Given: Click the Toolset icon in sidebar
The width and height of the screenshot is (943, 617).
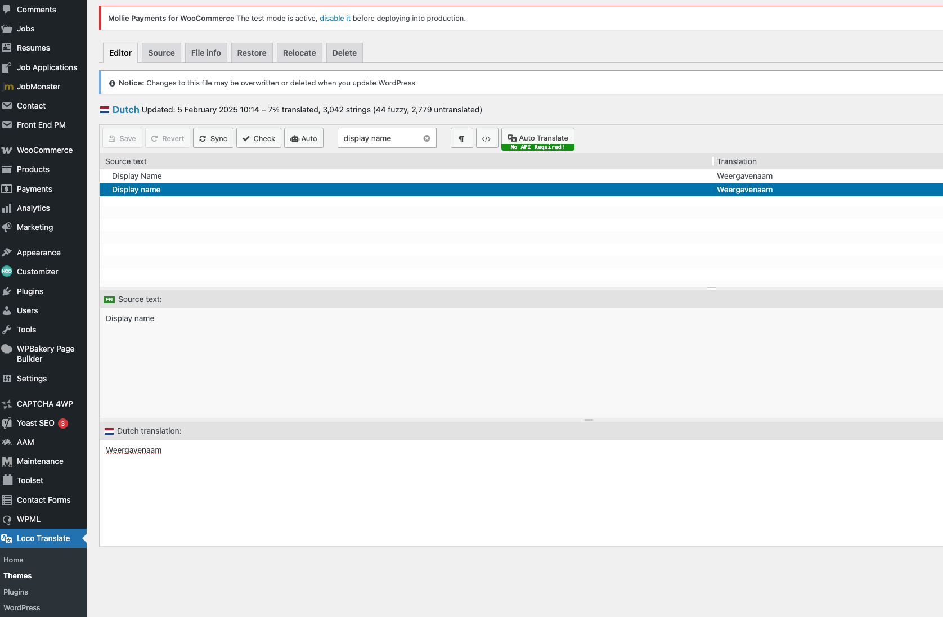Looking at the screenshot, I should click(7, 480).
